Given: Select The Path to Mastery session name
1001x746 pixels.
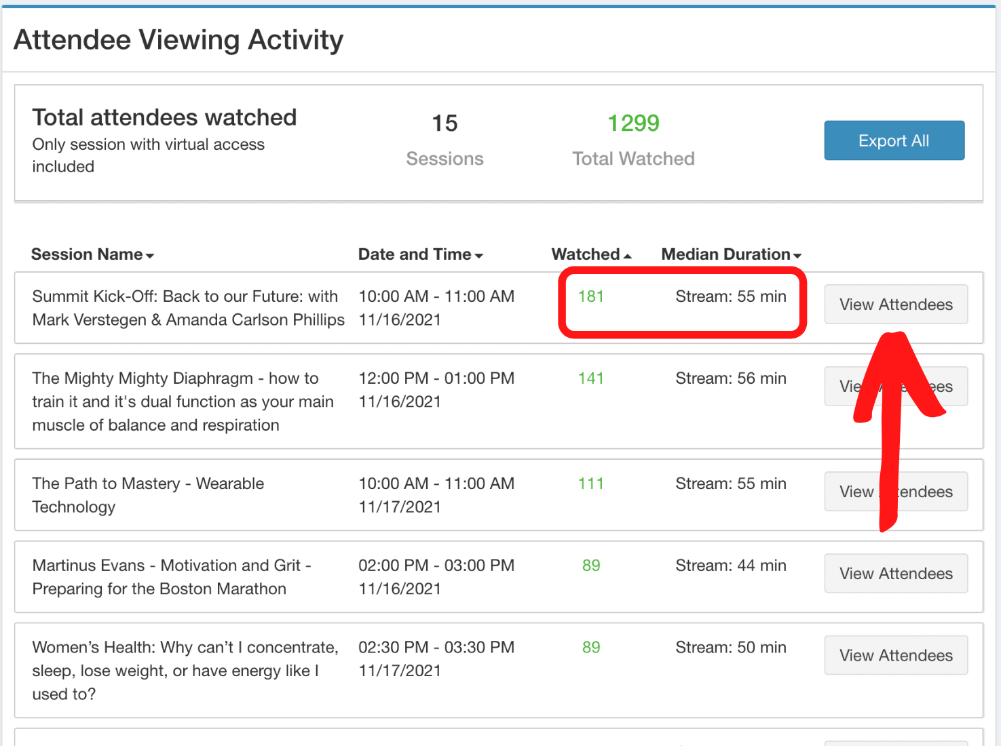Looking at the screenshot, I should point(147,494).
